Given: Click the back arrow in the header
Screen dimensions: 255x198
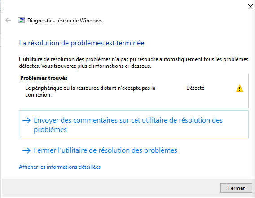Looking at the screenshot, I should tap(8, 21).
